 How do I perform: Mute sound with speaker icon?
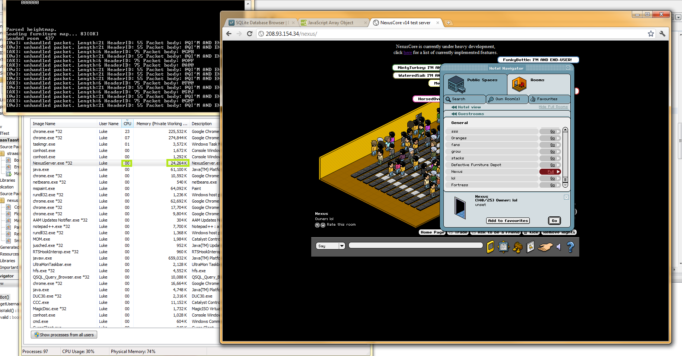point(558,247)
